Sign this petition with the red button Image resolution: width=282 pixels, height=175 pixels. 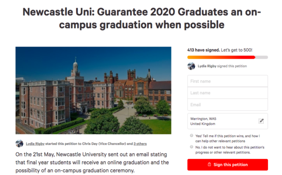click(x=227, y=165)
